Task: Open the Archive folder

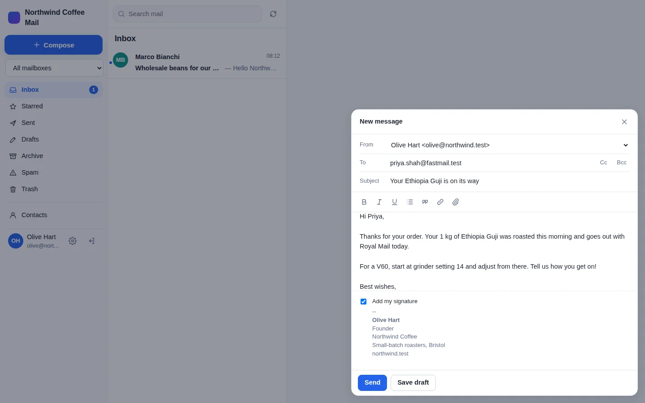Action: pos(54,156)
